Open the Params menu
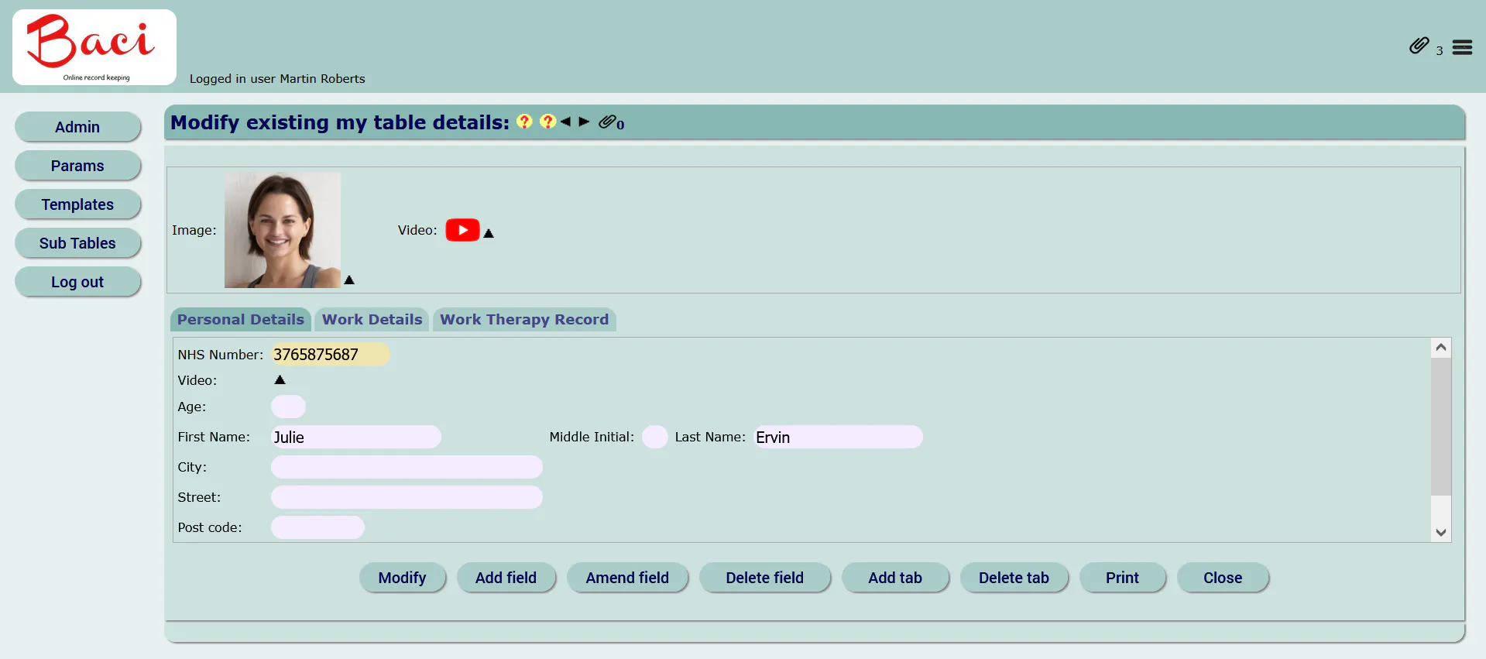This screenshot has height=659, width=1486. tap(77, 166)
